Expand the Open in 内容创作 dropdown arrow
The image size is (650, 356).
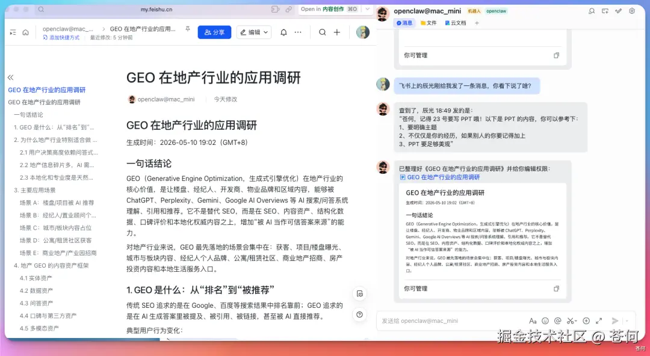367,9
